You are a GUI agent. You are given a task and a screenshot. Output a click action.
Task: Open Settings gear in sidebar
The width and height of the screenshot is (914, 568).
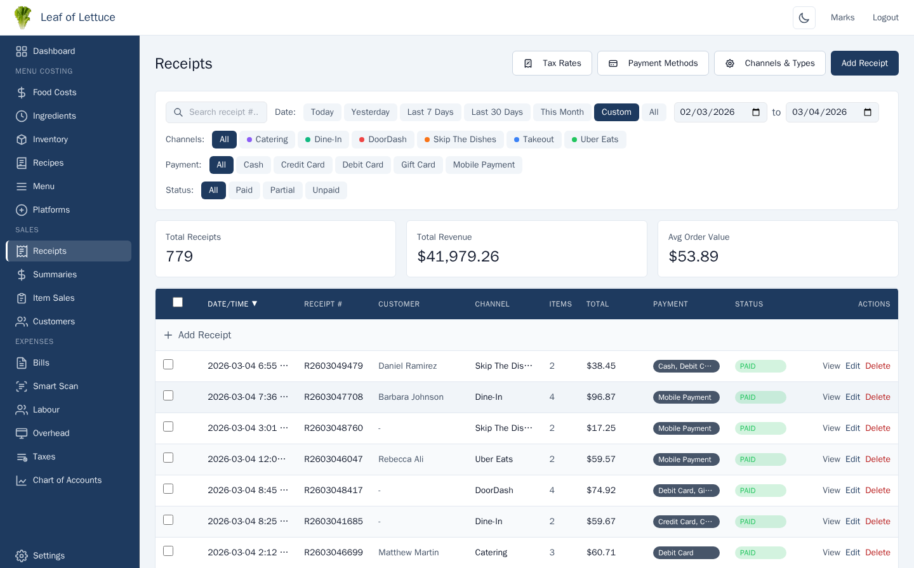[22, 556]
